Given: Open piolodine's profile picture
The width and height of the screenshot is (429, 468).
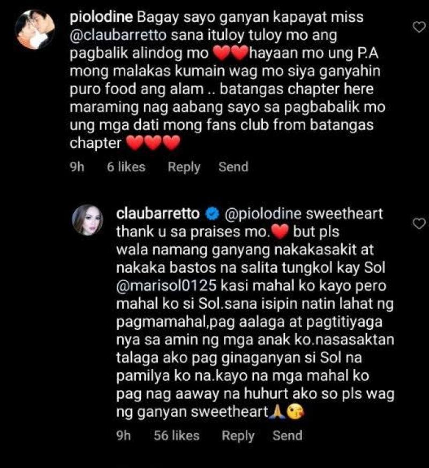Looking at the screenshot, I should [35, 30].
